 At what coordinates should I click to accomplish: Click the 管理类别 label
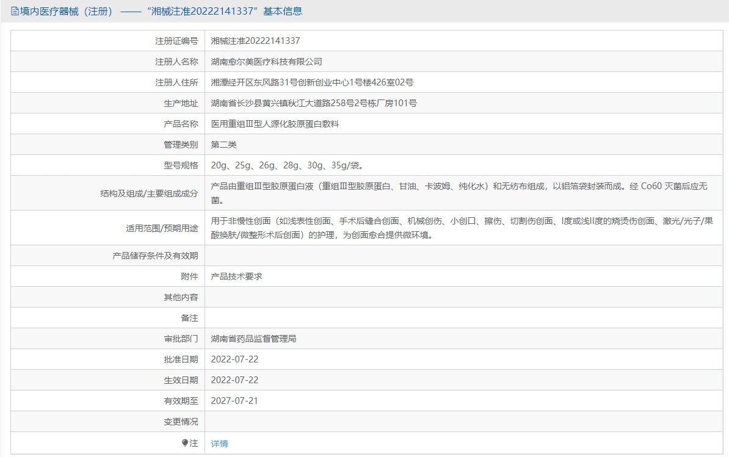pos(181,145)
